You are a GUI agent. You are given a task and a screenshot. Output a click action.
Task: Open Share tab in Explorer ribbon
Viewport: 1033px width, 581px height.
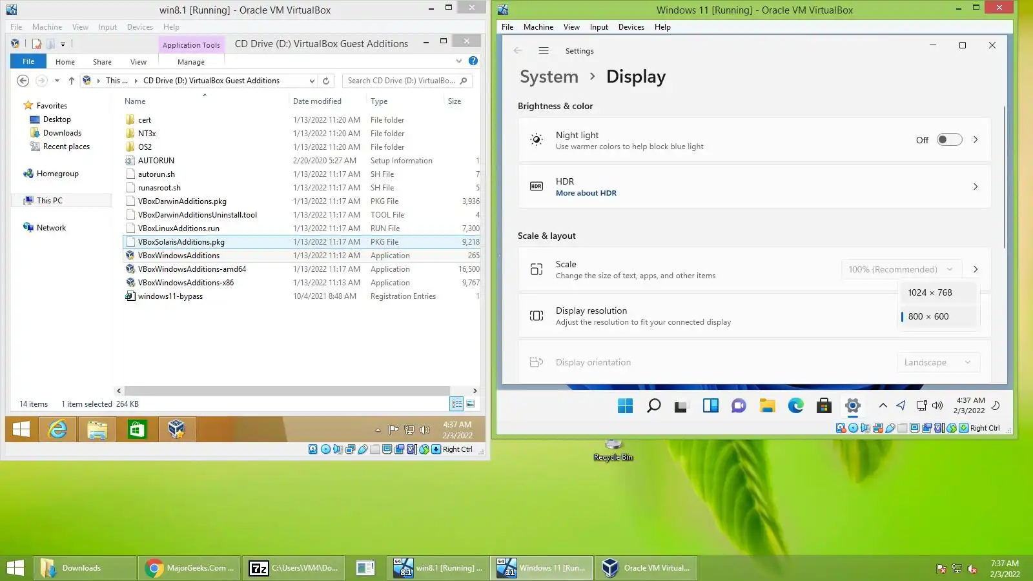[102, 62]
